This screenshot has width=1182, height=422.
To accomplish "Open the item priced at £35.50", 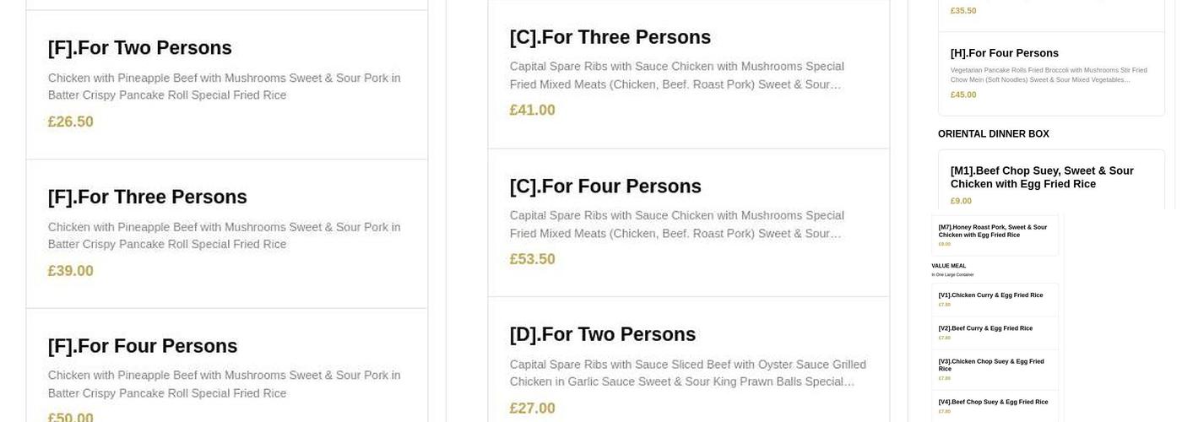I will 963,11.
